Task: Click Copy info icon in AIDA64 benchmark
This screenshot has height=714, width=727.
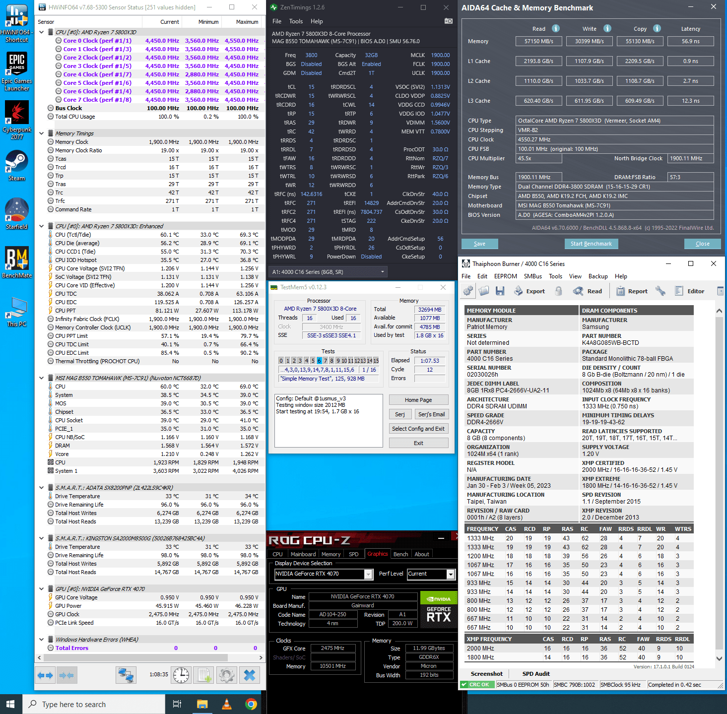Action: (657, 28)
